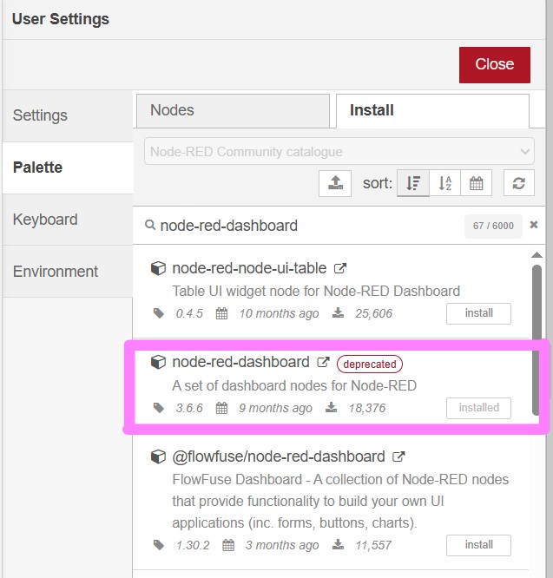Click the magnifier icon in search field
Image resolution: width=553 pixels, height=578 pixels.
[149, 225]
